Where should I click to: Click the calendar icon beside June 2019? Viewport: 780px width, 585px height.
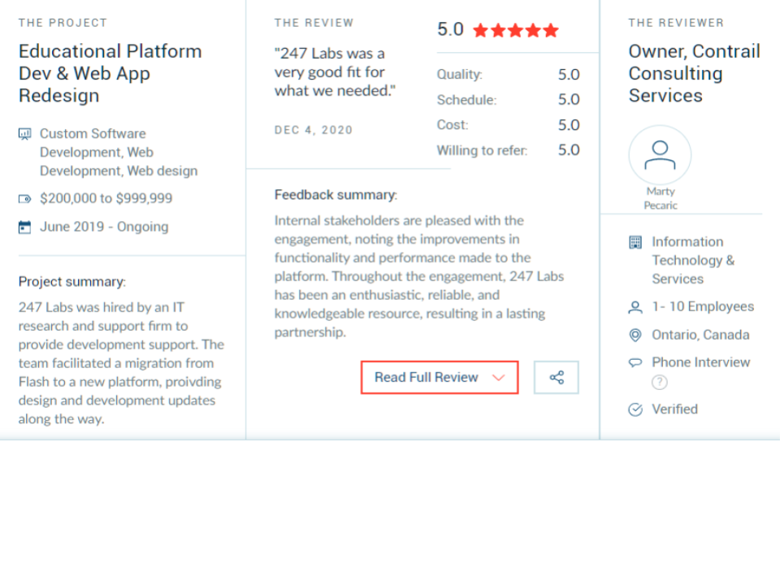pos(24,227)
